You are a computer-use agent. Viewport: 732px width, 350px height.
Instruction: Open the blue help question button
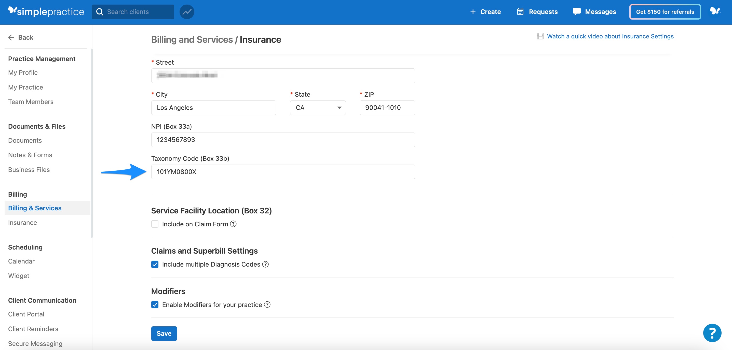[712, 333]
